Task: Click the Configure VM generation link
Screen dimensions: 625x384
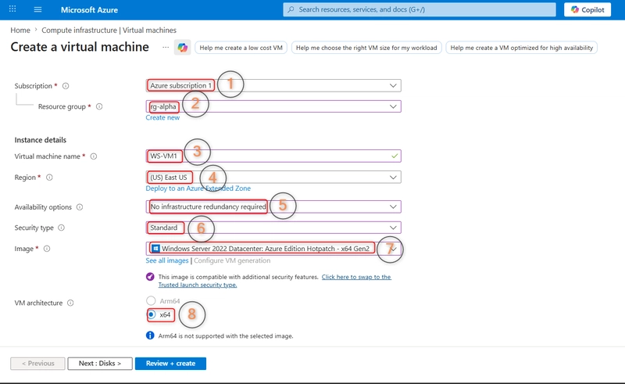Action: pyautogui.click(x=232, y=260)
